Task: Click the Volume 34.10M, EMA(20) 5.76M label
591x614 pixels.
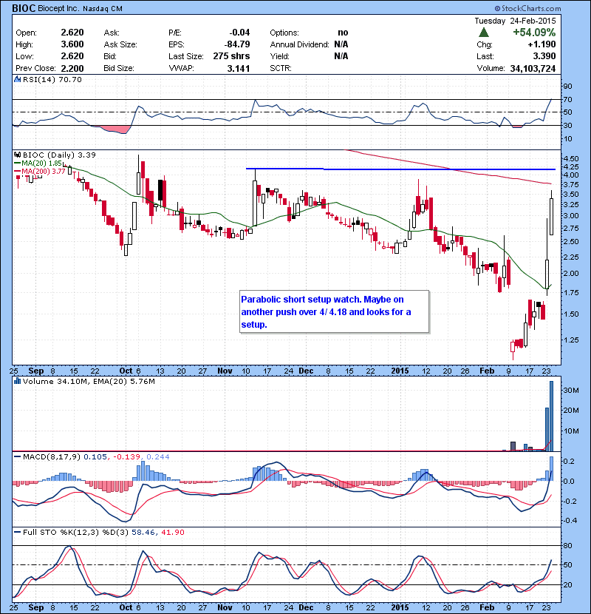Action: [89, 381]
